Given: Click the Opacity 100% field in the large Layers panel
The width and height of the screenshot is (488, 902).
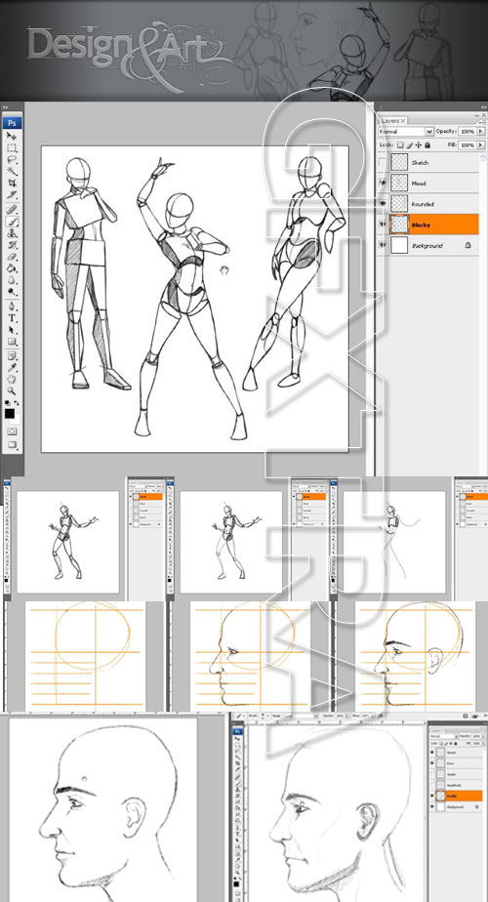Looking at the screenshot, I should pos(467,132).
